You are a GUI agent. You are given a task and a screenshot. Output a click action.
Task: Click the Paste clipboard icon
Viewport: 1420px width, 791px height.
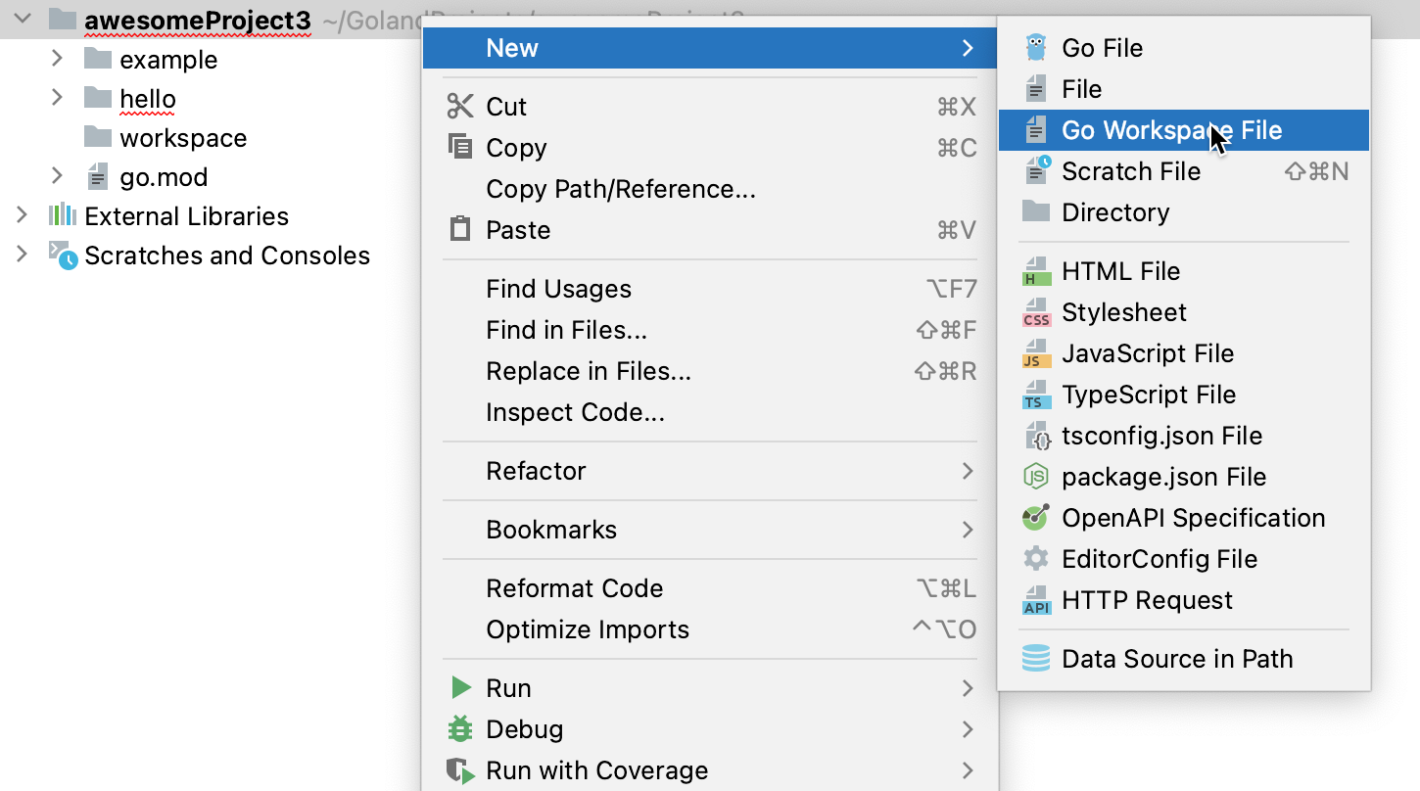(459, 229)
